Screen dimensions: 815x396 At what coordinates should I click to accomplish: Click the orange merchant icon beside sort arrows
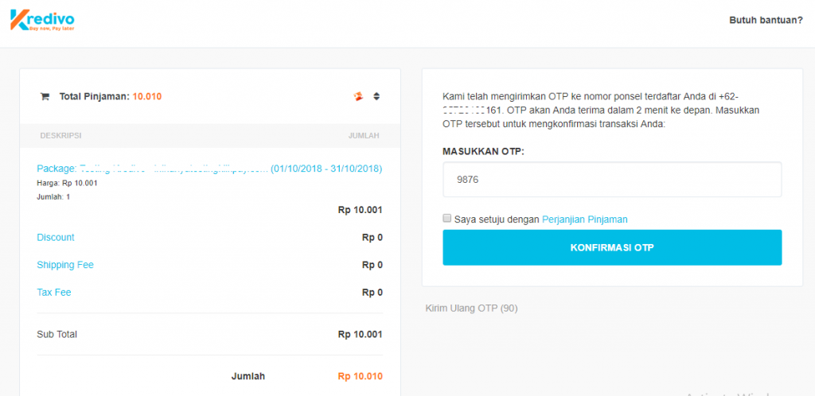coord(358,96)
